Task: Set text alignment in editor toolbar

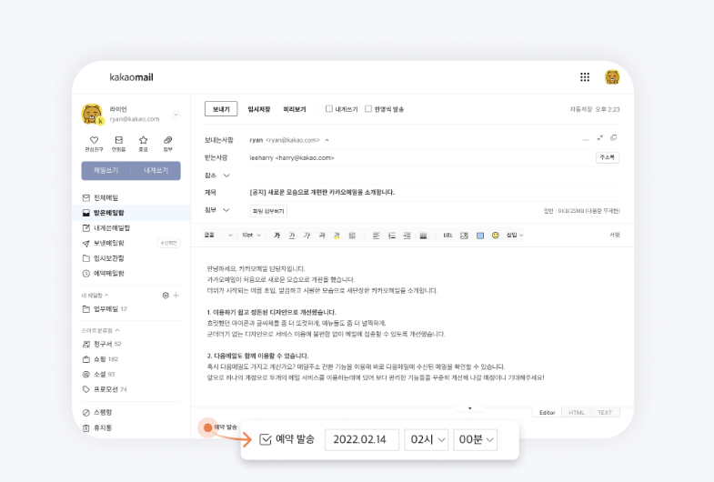Action: click(x=377, y=236)
